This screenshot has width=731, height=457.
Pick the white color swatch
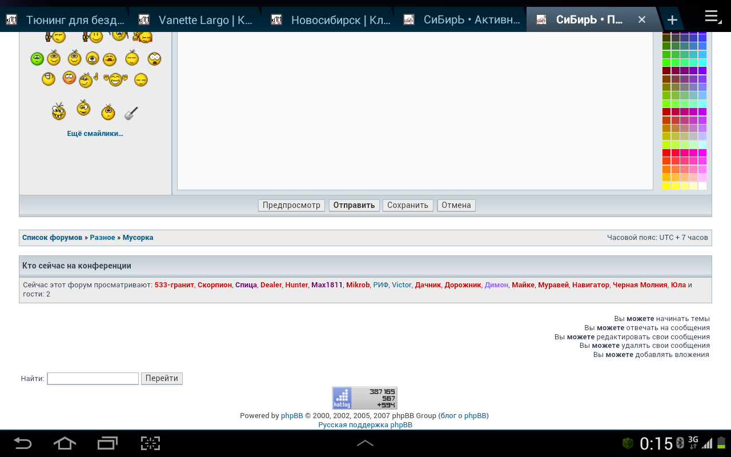[702, 186]
